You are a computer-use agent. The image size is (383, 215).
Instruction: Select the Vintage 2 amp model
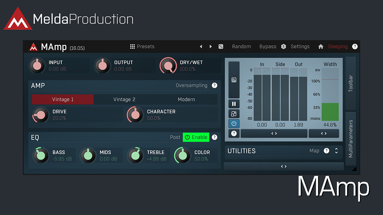click(124, 99)
